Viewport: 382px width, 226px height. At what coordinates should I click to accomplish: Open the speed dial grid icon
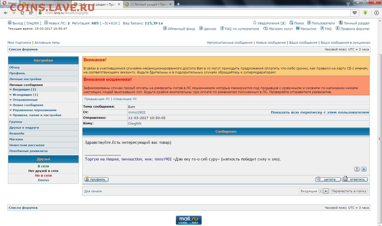click(31, 13)
